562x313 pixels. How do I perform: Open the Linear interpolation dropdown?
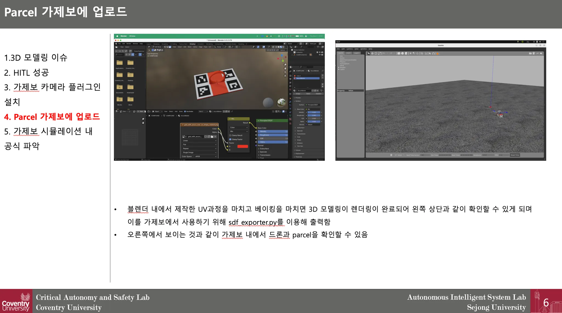pos(199,141)
